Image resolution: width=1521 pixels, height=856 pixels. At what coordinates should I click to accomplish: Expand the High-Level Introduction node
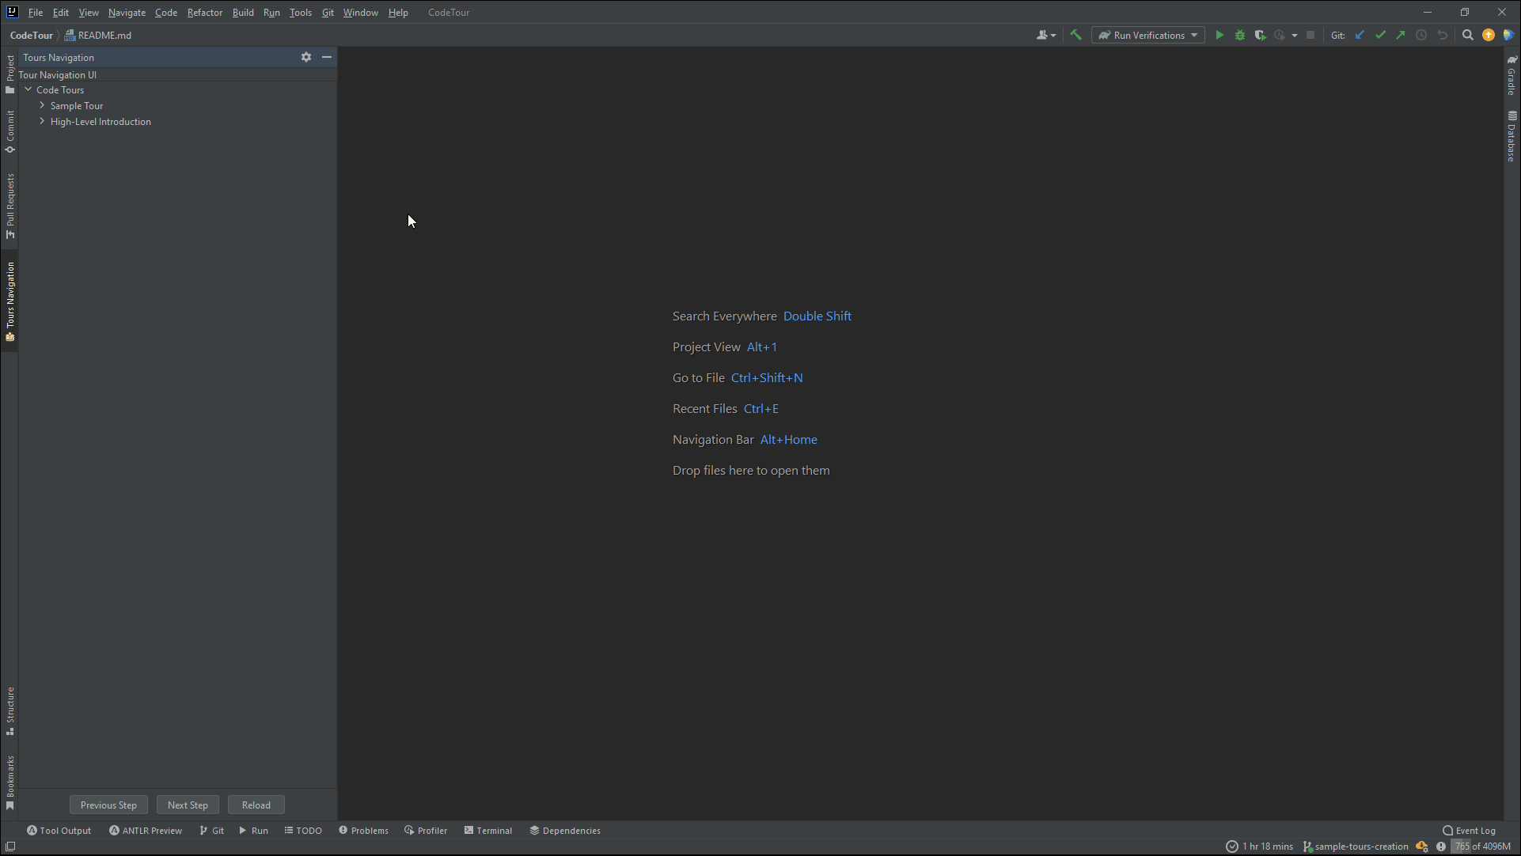(42, 121)
